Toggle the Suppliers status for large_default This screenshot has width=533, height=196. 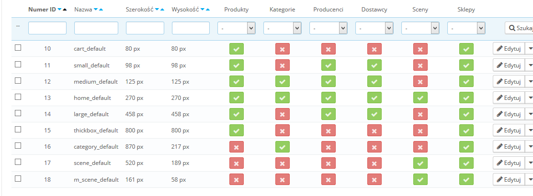point(374,114)
